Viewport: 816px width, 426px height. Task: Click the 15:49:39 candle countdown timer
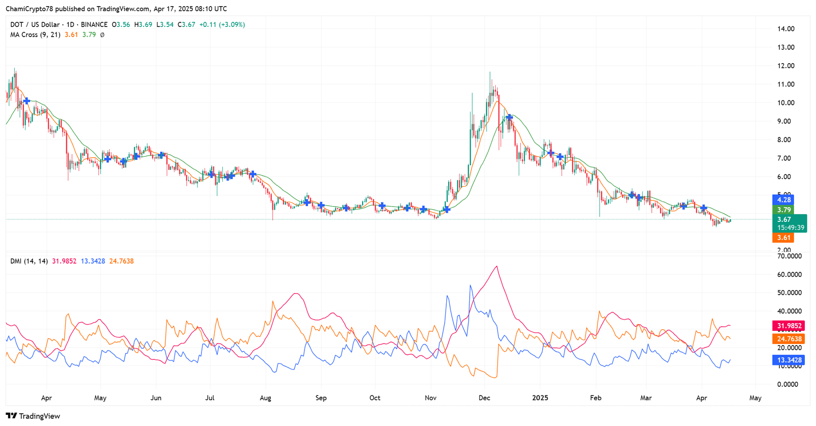[x=790, y=228]
